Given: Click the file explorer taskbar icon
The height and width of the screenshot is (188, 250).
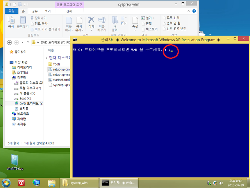Looking at the screenshot, I should click(x=52, y=183).
